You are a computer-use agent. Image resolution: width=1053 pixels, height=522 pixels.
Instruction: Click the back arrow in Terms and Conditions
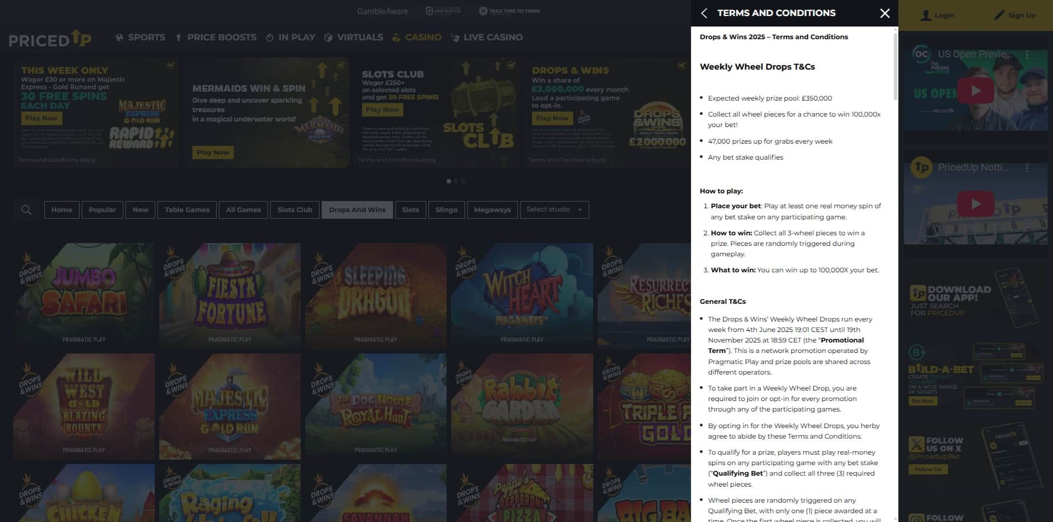pos(704,13)
